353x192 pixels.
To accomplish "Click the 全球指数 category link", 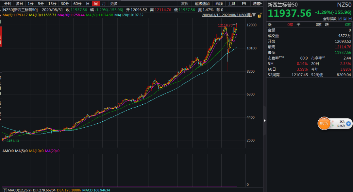I will click(330, 19).
